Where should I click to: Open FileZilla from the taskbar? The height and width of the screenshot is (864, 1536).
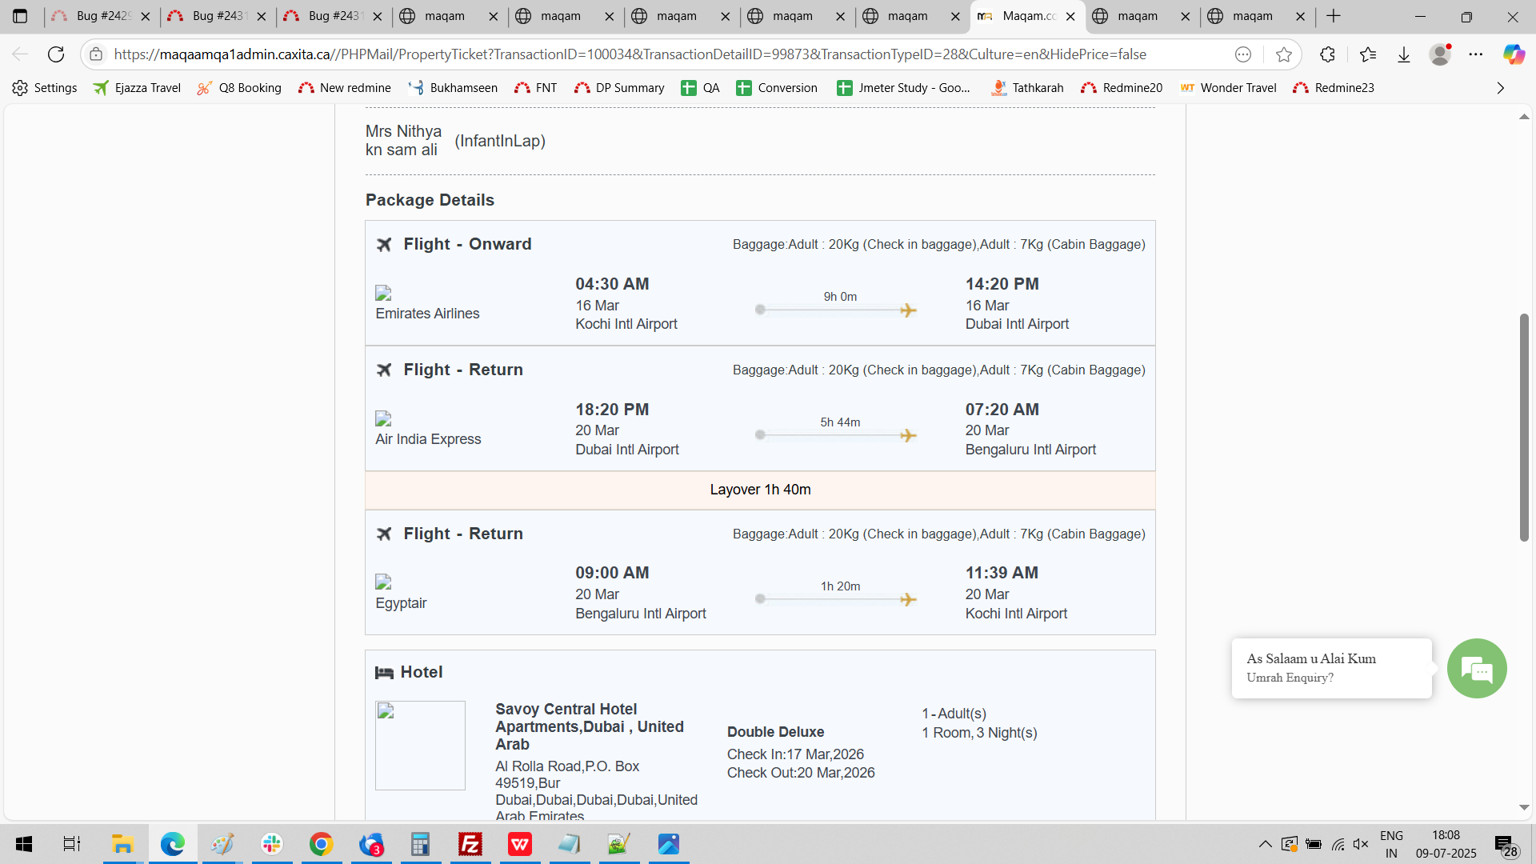click(x=470, y=844)
